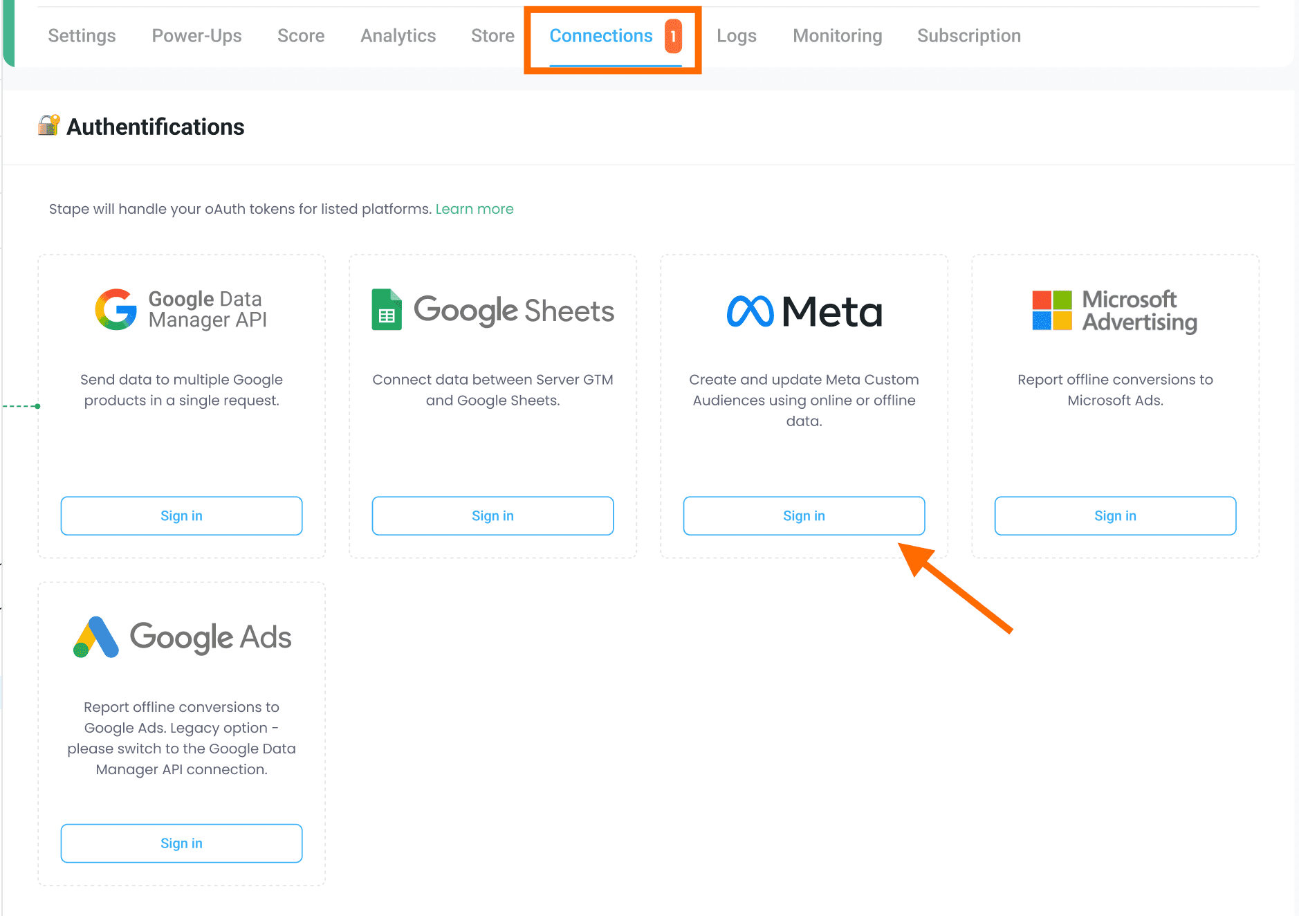Viewport: 1299px width, 916px height.
Task: Sign in to Google Data Manager API
Action: (x=181, y=515)
